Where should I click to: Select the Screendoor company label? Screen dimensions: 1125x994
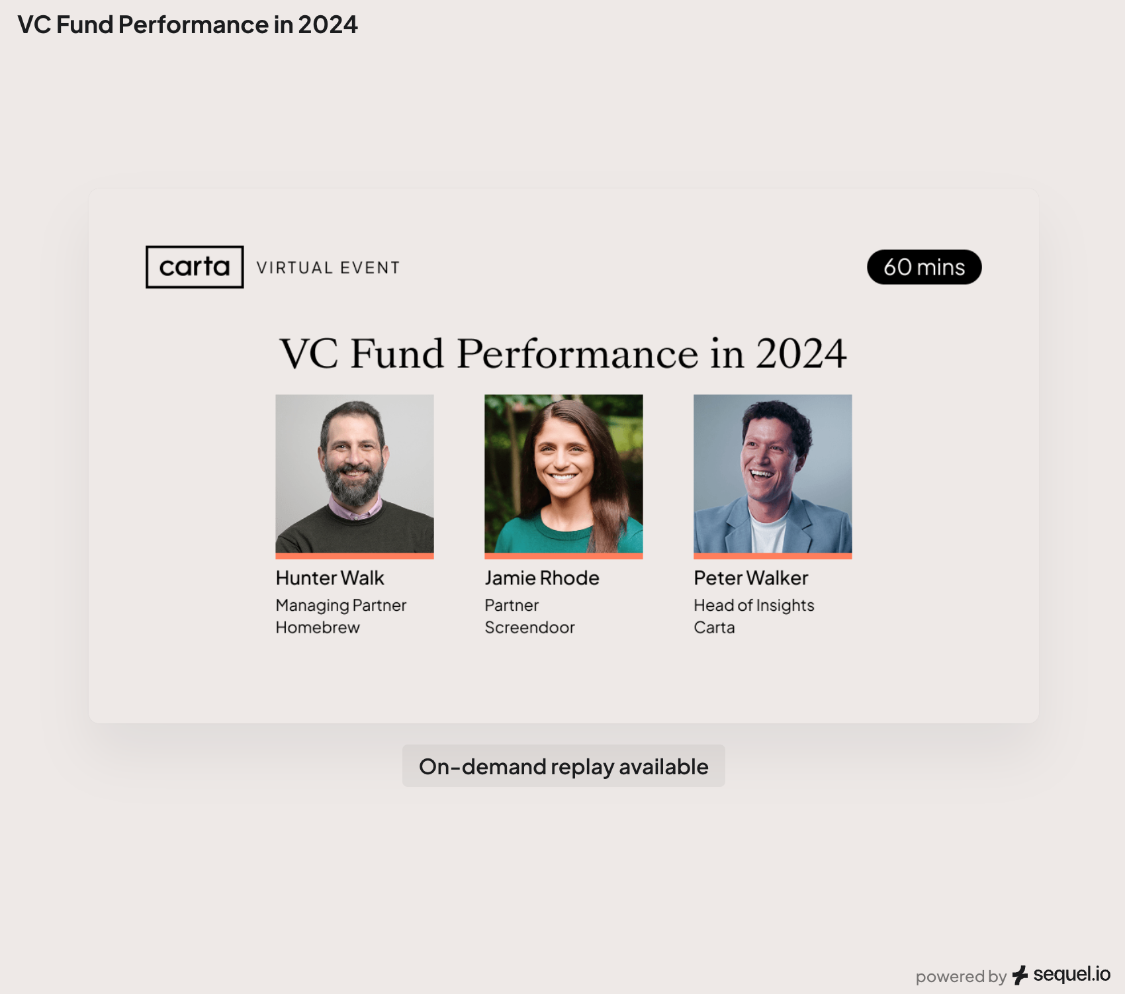(530, 627)
